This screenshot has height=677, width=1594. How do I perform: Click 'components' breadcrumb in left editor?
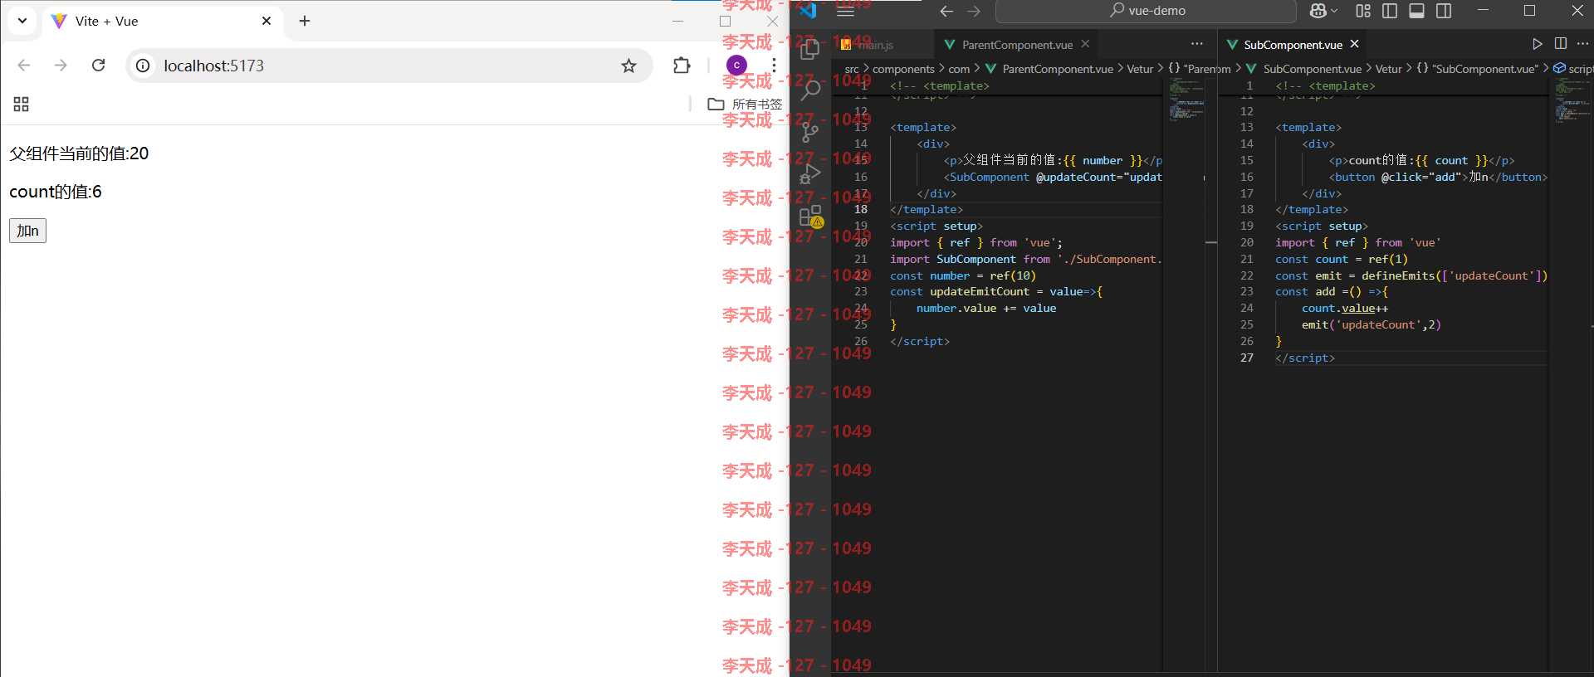point(903,69)
